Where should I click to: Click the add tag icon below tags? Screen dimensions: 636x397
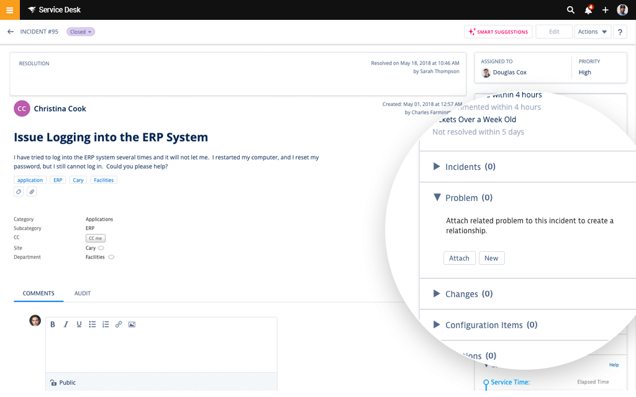[x=19, y=192]
